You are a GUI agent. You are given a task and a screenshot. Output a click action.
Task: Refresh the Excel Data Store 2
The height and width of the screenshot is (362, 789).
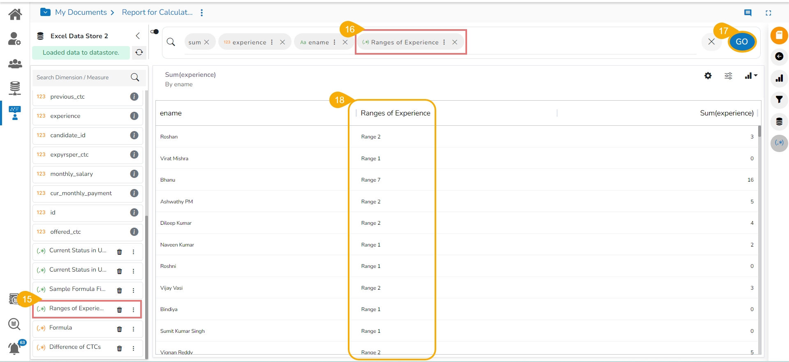coord(139,53)
